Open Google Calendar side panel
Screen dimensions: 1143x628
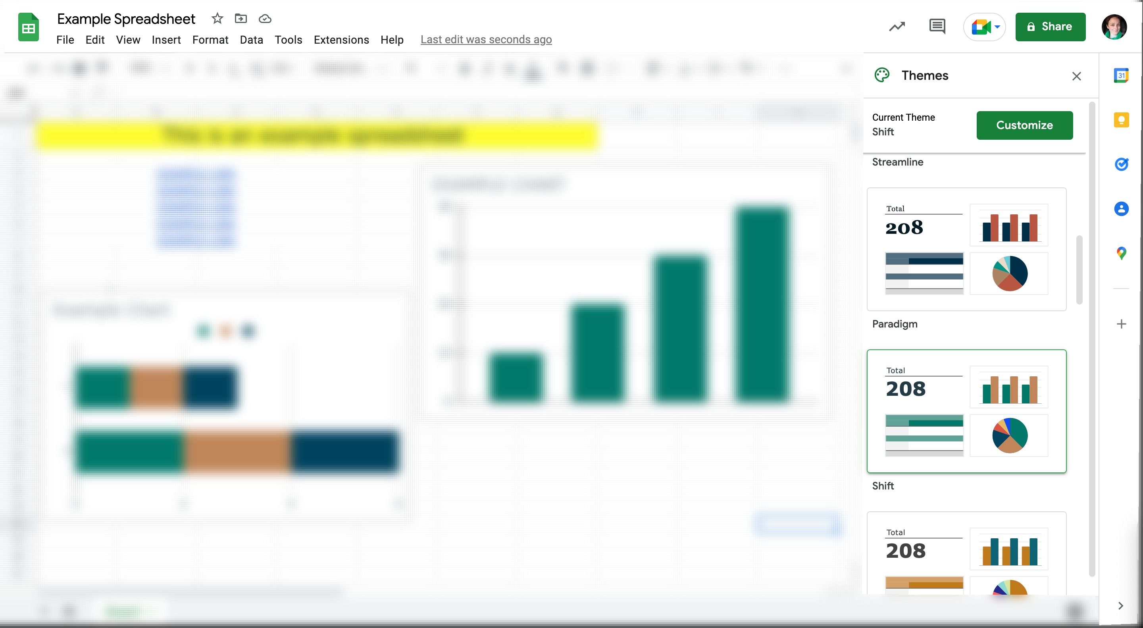(1121, 76)
